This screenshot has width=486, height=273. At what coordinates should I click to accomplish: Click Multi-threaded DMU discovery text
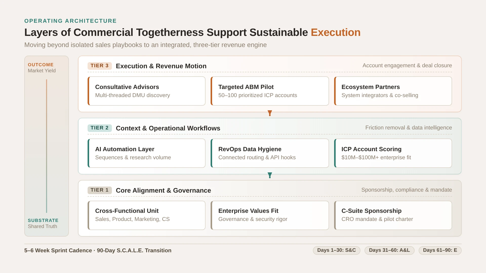(x=133, y=95)
